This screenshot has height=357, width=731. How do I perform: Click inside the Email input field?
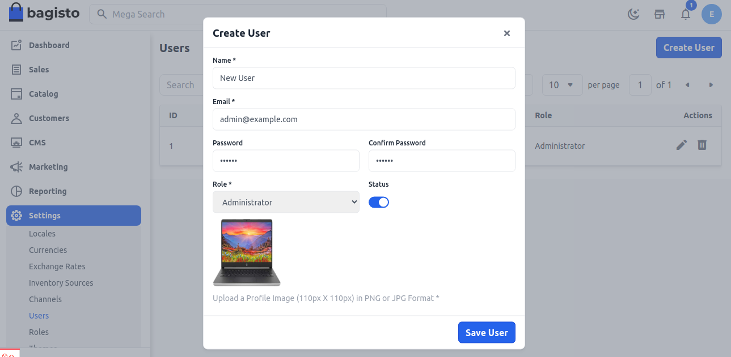364,119
